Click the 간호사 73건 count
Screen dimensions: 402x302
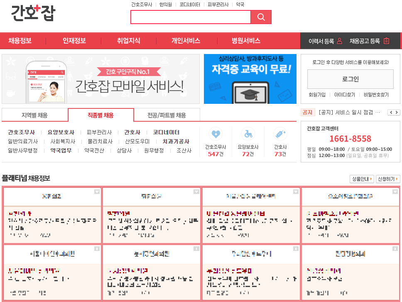tap(280, 154)
